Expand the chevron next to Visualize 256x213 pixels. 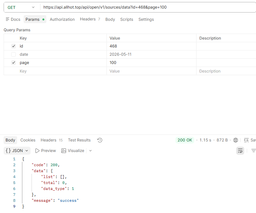(x=90, y=151)
